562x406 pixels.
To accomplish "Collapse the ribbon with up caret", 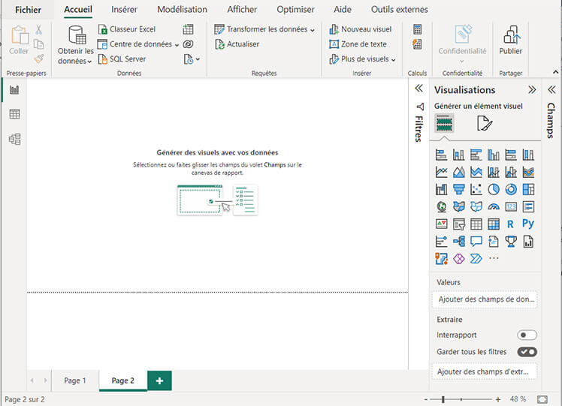I will pyautogui.click(x=555, y=72).
